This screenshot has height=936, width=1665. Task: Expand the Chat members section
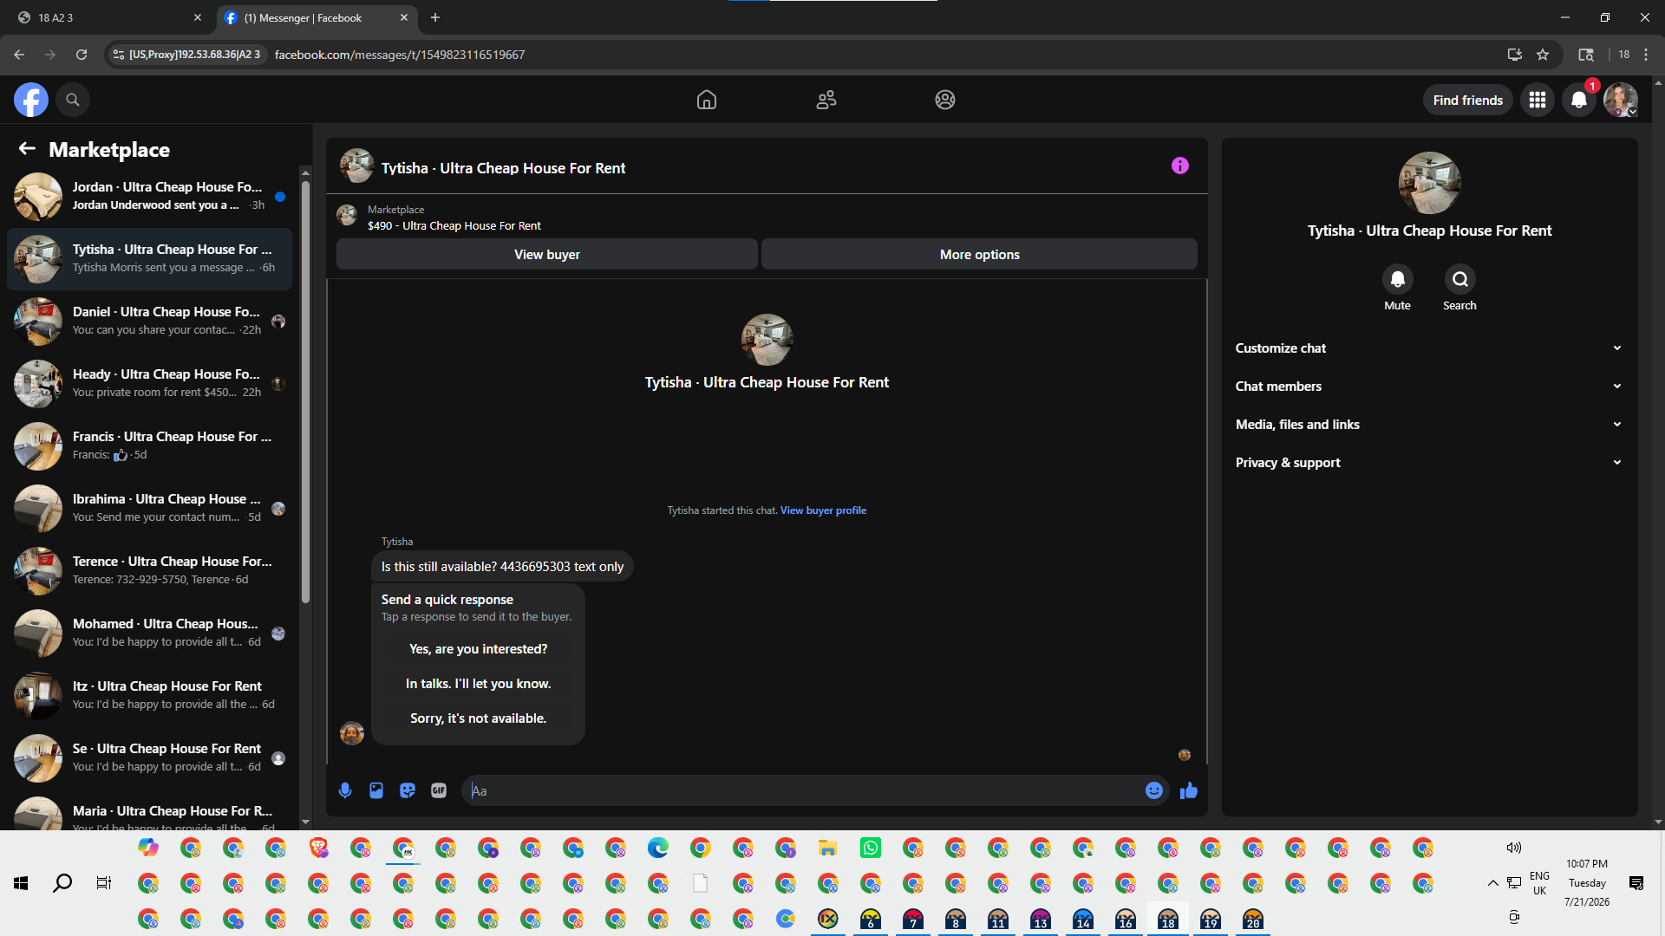coord(1429,387)
